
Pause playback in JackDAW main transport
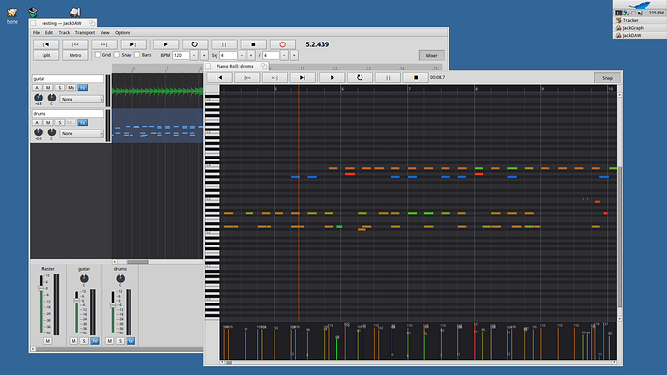pos(224,44)
